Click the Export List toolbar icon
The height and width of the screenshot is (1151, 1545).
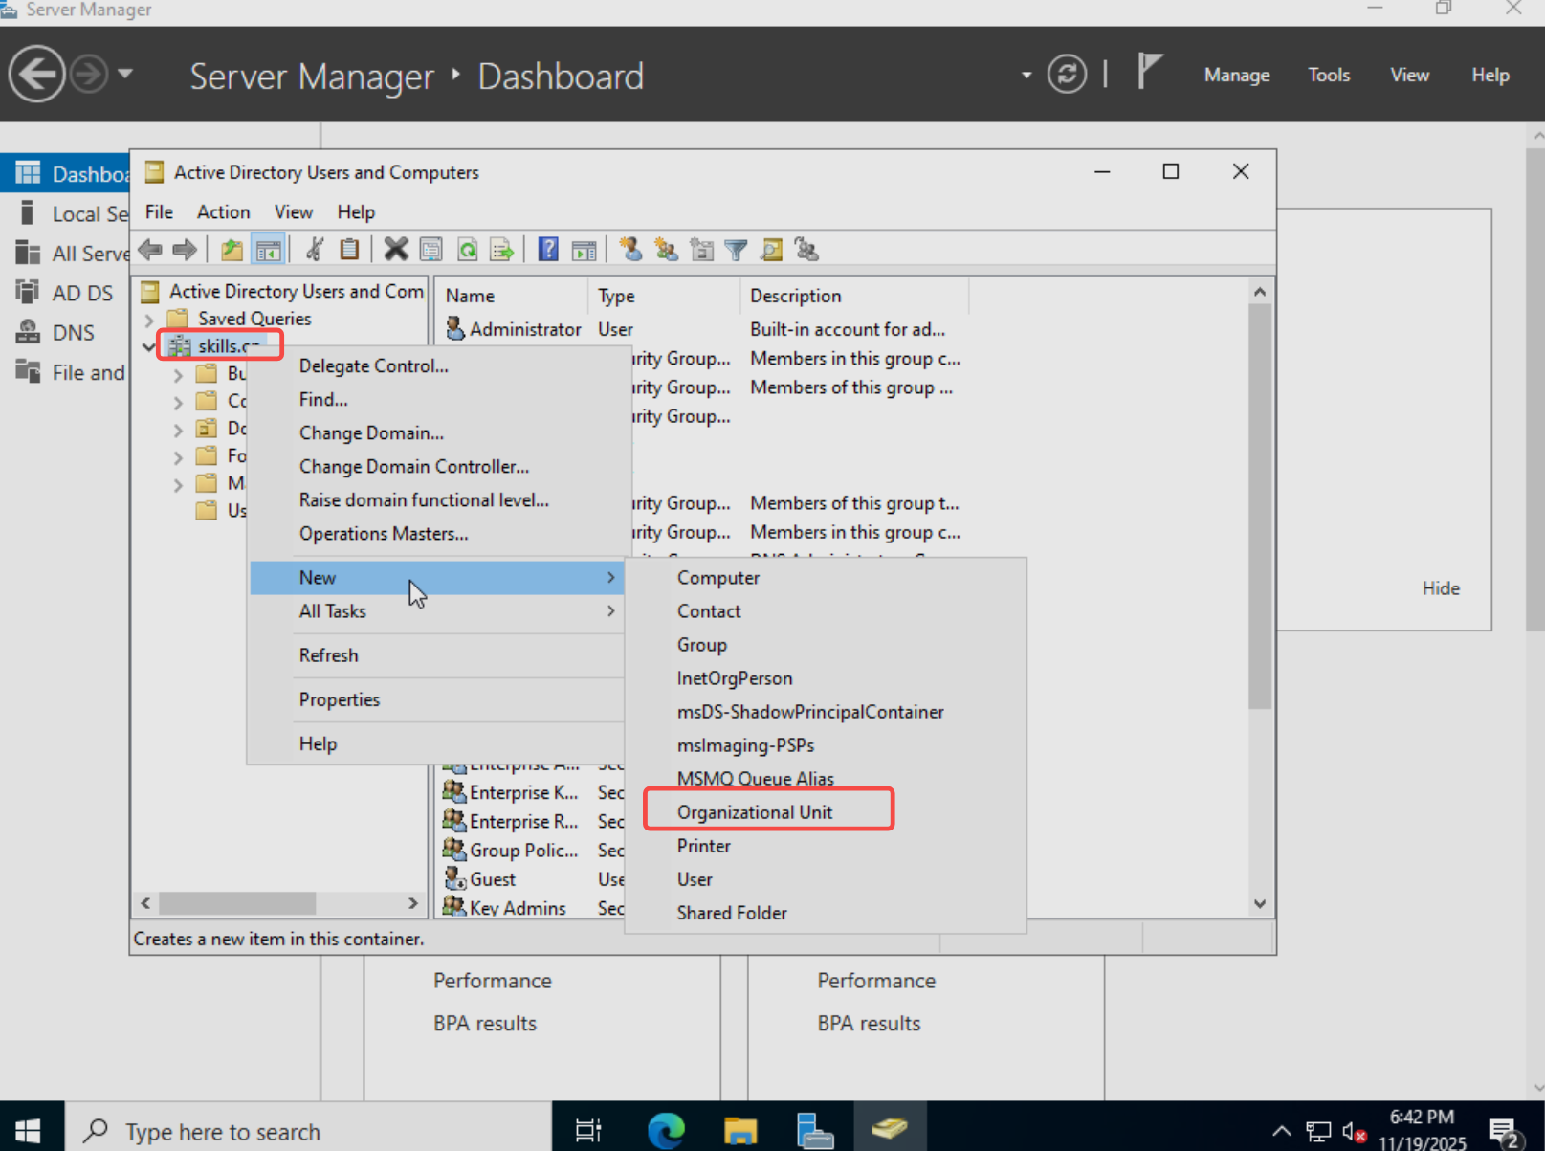coord(502,251)
